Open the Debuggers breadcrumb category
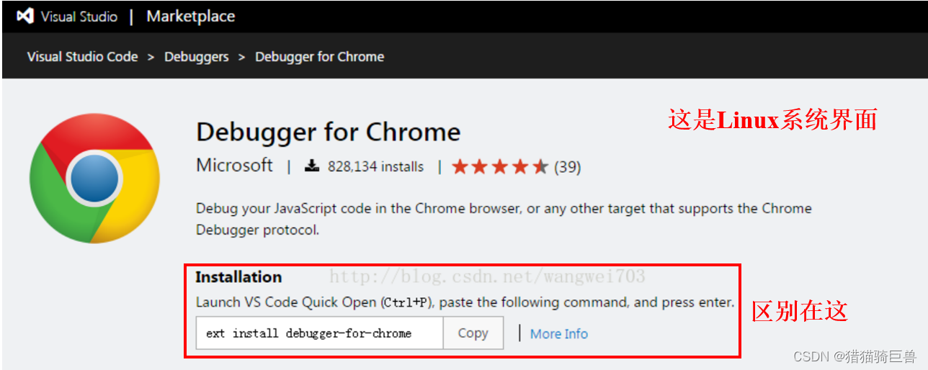The width and height of the screenshot is (928, 370). point(196,57)
